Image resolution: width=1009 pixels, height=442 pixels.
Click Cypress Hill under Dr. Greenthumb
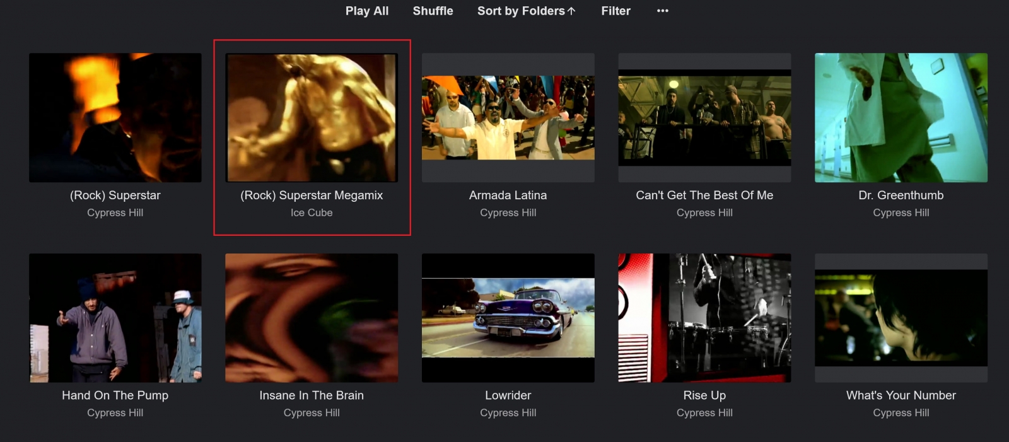point(901,213)
